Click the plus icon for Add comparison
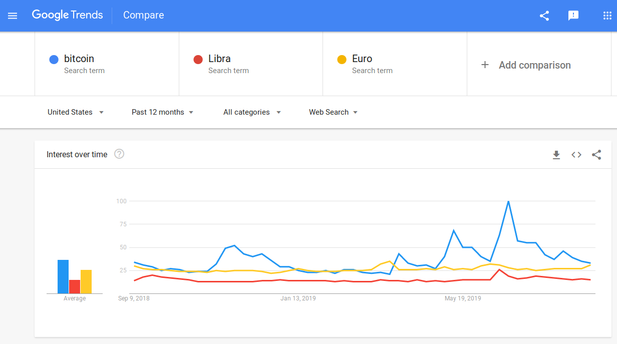 click(x=485, y=65)
